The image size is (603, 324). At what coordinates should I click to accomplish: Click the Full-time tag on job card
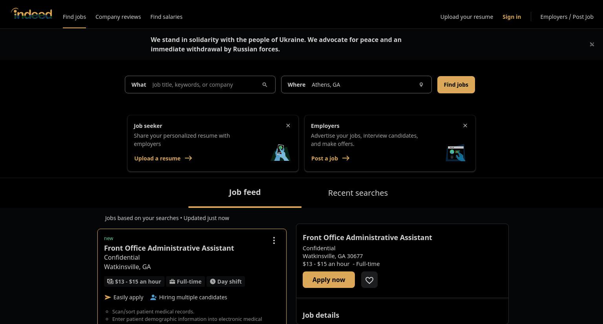(185, 282)
